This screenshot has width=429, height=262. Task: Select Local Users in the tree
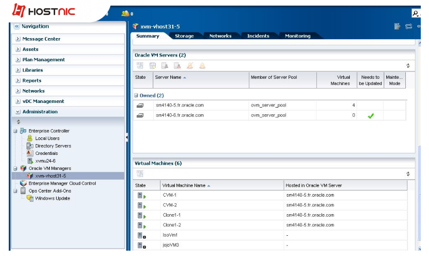click(47, 138)
